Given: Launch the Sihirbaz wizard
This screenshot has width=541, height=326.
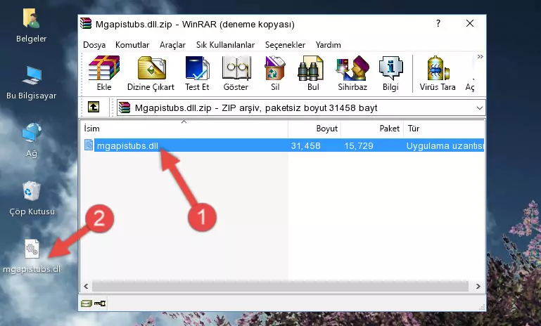Looking at the screenshot, I should tap(352, 73).
